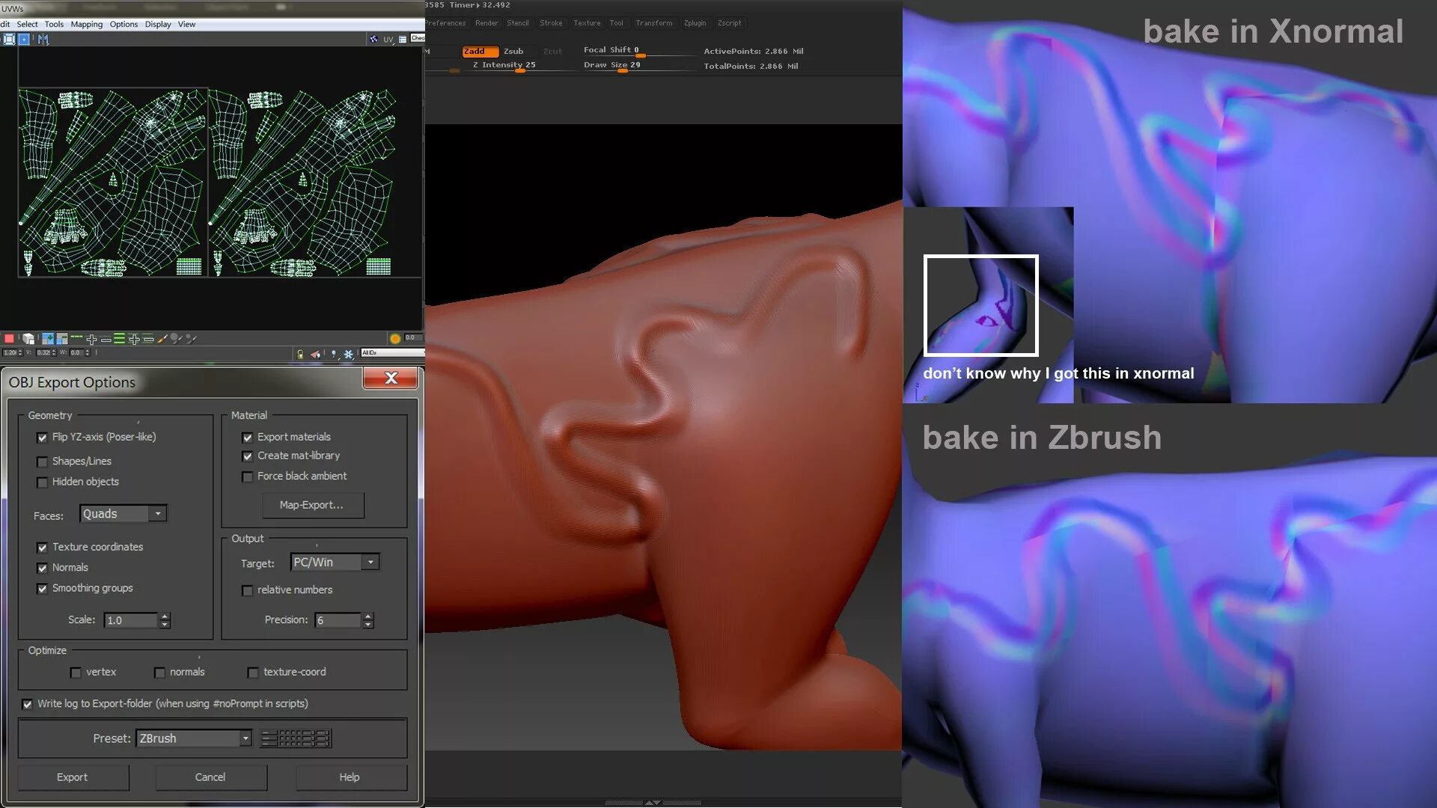This screenshot has height=808, width=1437.
Task: Open the Mapping menu in UV editor
Action: click(87, 24)
